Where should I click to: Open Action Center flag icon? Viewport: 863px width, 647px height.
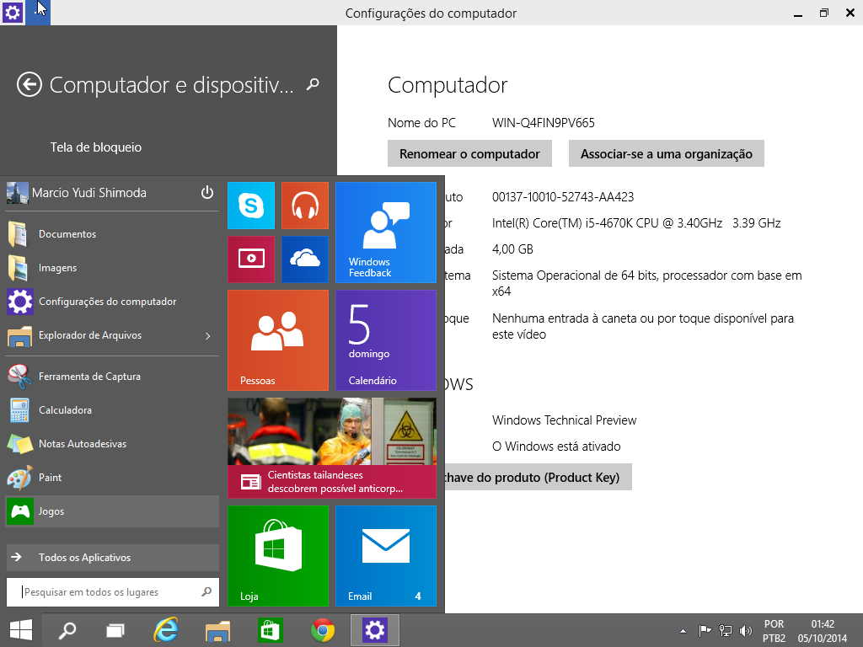[x=705, y=631]
